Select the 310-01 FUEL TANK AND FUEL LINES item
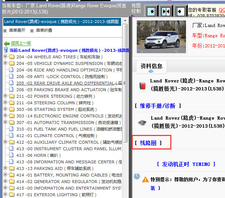 pyautogui.click(x=69, y=129)
